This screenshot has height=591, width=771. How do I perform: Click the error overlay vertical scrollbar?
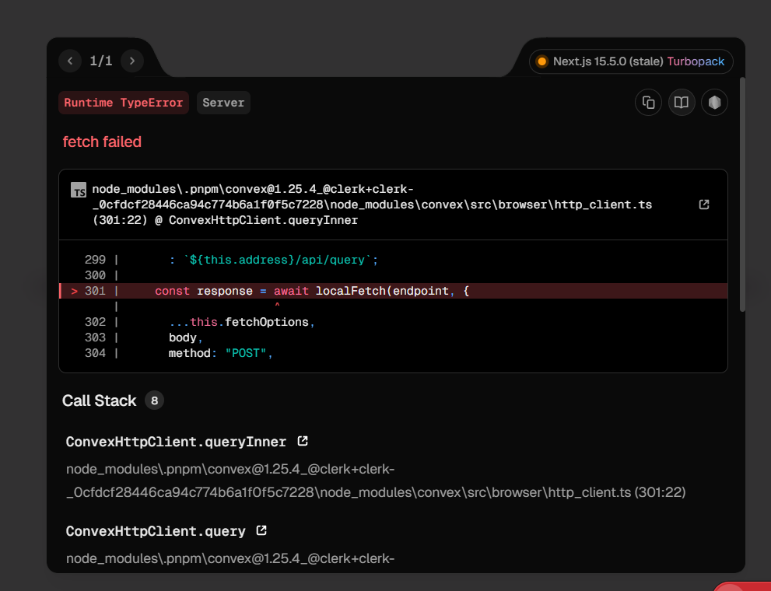742,194
